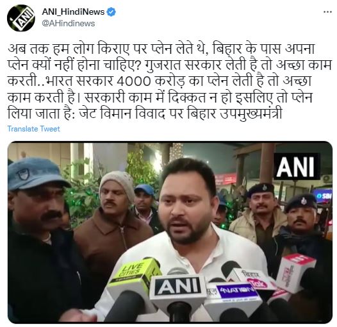This screenshot has width=337, height=327.
Task: Click the red-and-white microphone cube on the right
Action: pos(295,271)
